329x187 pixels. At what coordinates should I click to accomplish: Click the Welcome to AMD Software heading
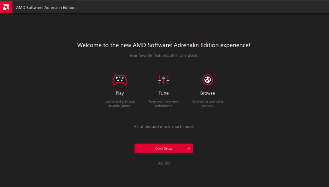pyautogui.click(x=164, y=45)
